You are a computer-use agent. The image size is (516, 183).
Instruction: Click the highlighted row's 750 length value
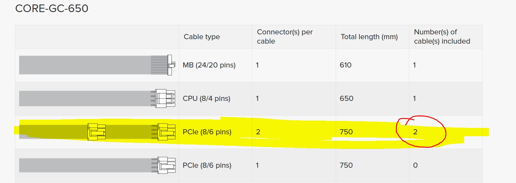pos(346,132)
